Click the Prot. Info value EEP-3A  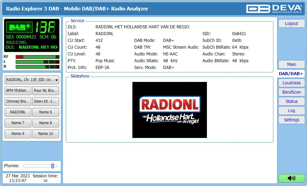click(x=103, y=67)
